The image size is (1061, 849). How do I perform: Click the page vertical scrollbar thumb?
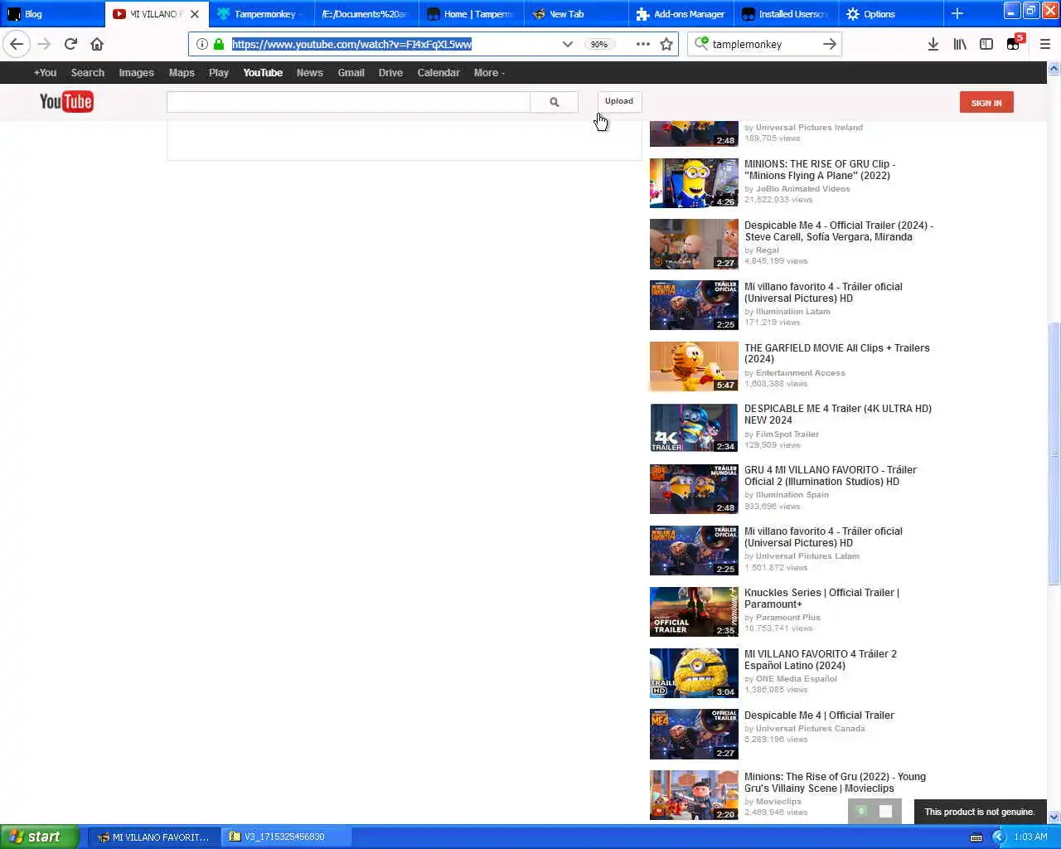click(x=1054, y=453)
